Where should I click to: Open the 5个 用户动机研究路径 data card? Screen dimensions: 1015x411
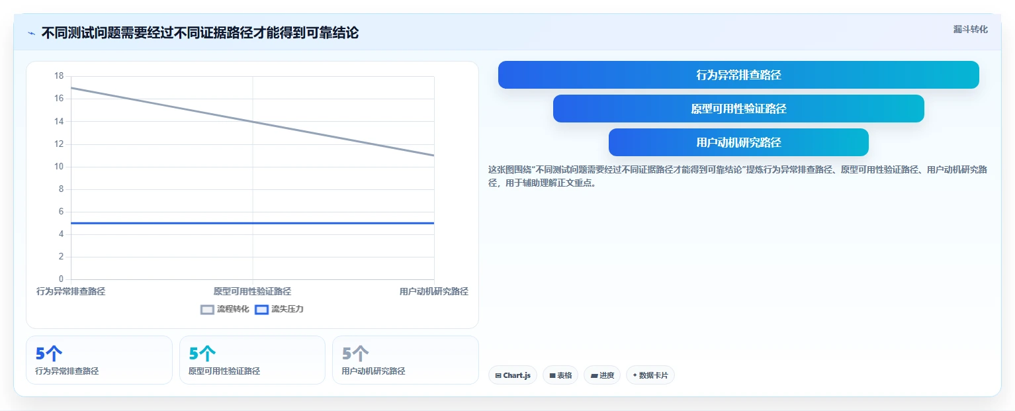[406, 360]
